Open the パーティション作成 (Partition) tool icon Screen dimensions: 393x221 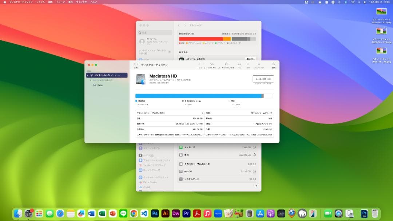coord(226,65)
